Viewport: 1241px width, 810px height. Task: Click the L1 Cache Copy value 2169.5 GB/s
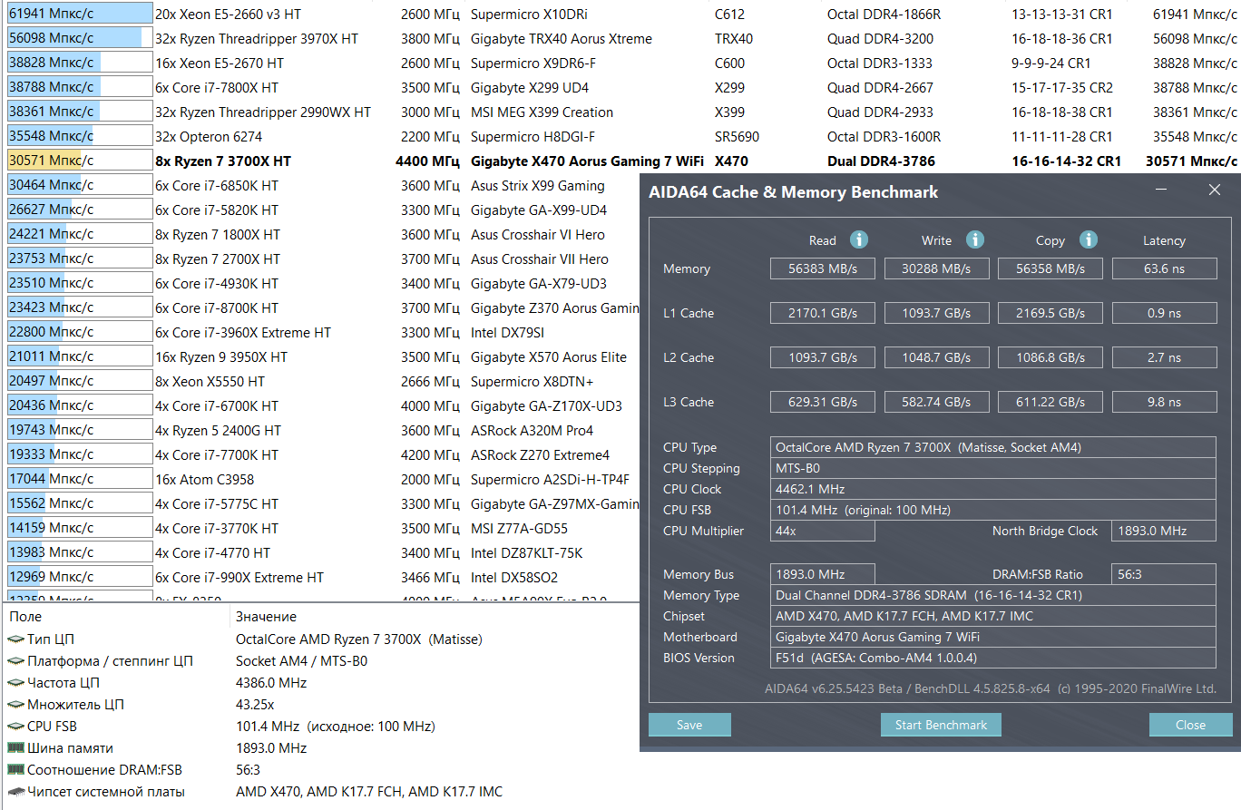[x=1050, y=313]
